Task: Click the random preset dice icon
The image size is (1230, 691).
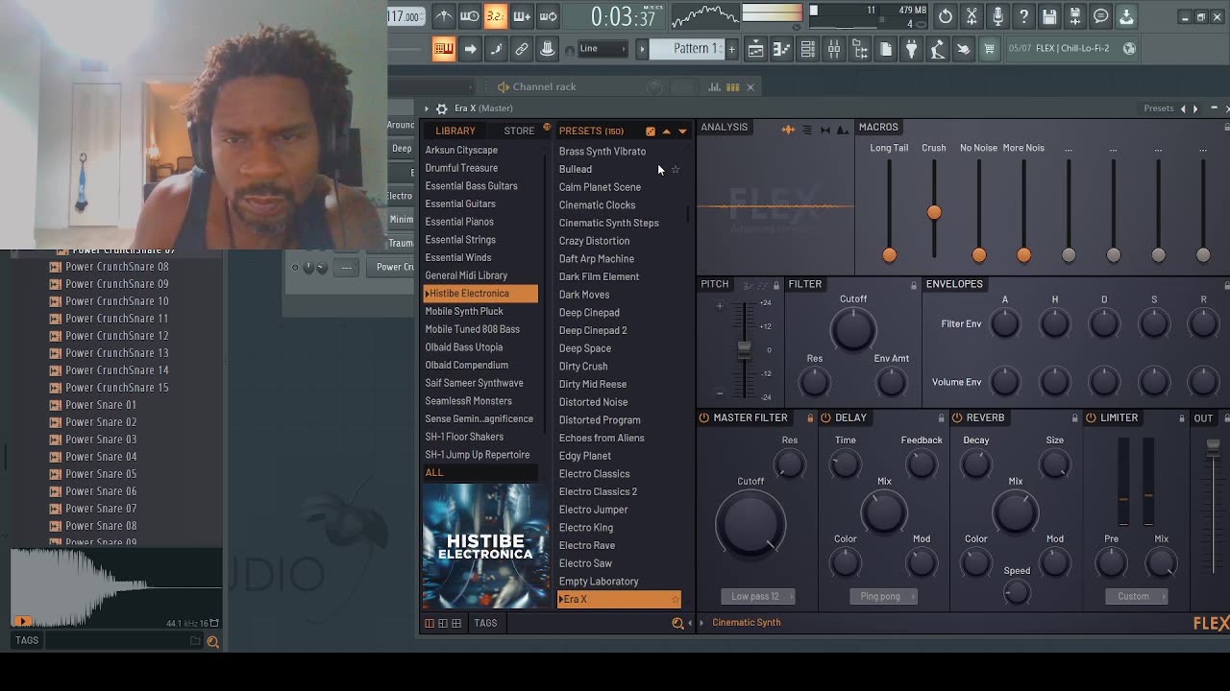Action: pyautogui.click(x=651, y=131)
